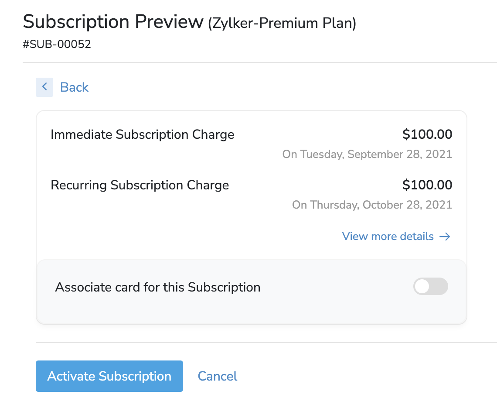The image size is (497, 405).
Task: Open View more details
Action: point(387,236)
